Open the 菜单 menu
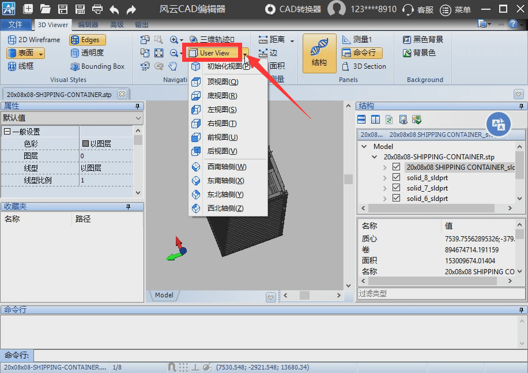528x373 pixels. [x=455, y=10]
